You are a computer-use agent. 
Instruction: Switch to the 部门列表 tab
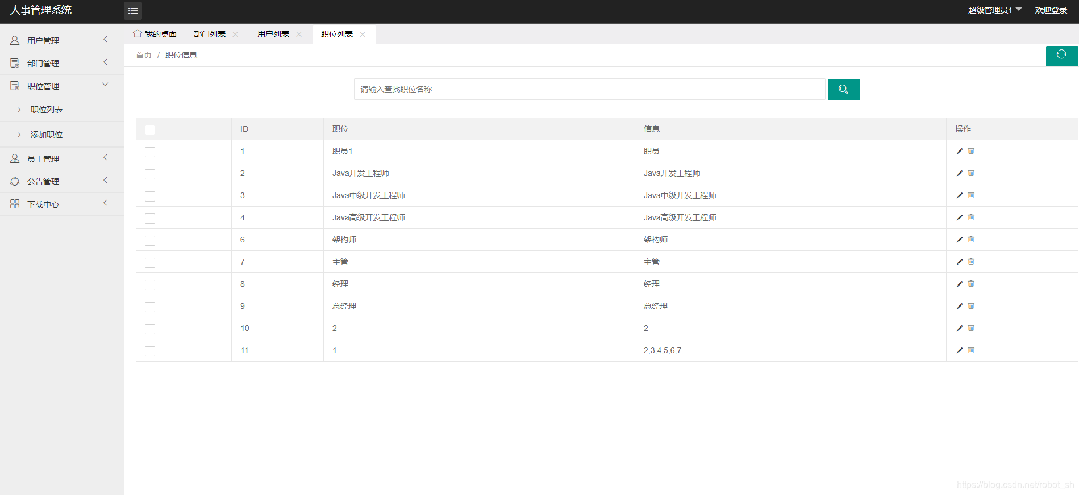click(210, 34)
